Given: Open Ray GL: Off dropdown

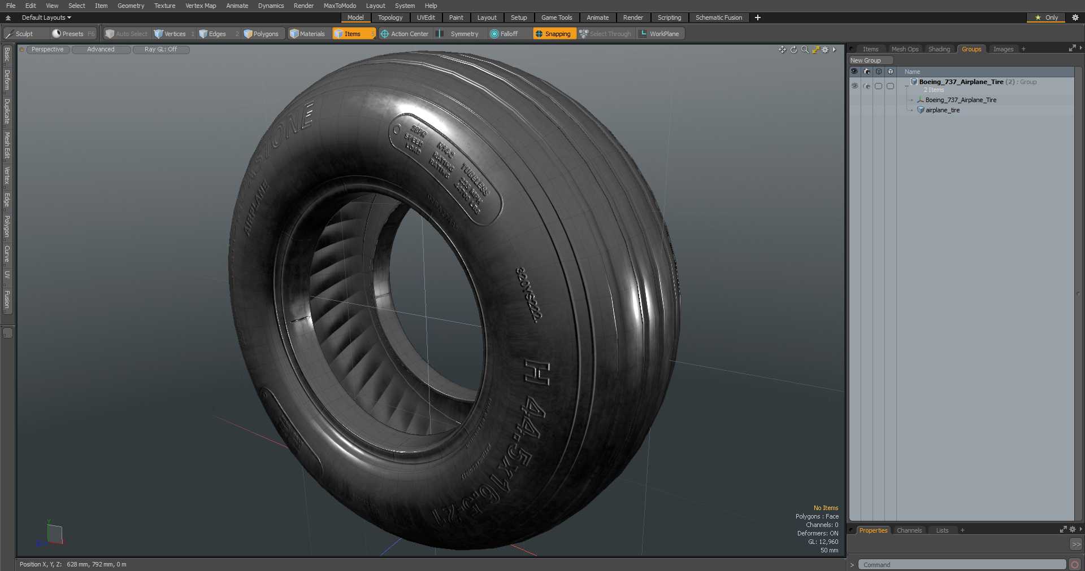Looking at the screenshot, I should (x=161, y=50).
